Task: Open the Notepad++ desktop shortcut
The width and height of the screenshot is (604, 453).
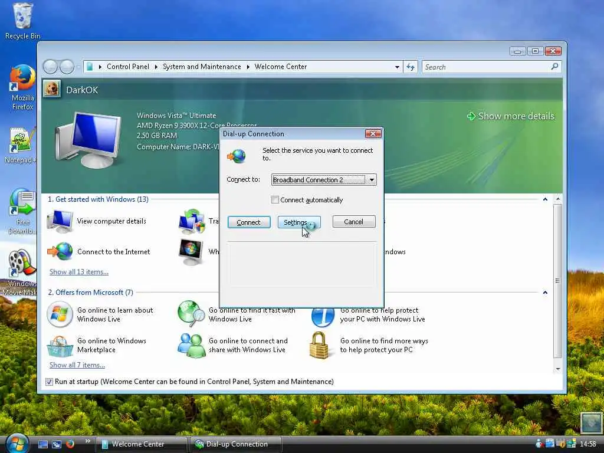Action: (21, 145)
